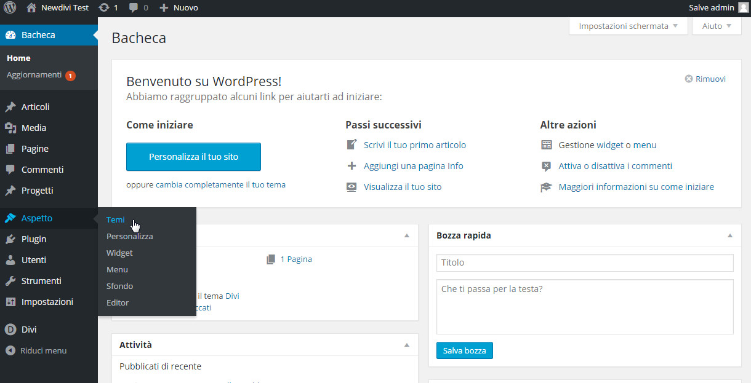Click Rimuovi link in welcome panel

[x=710, y=79]
